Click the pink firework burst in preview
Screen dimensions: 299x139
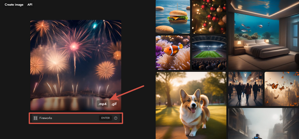coord(74,46)
